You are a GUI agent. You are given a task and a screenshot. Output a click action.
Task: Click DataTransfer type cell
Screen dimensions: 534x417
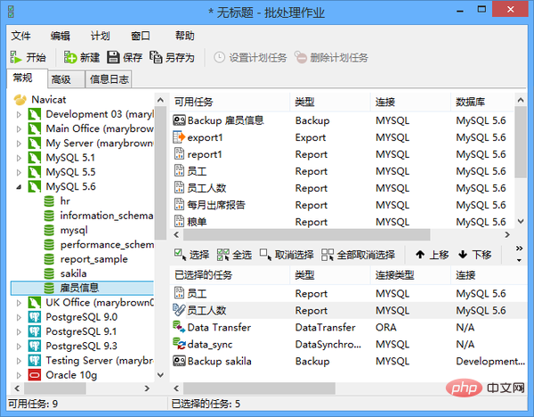[325, 327]
